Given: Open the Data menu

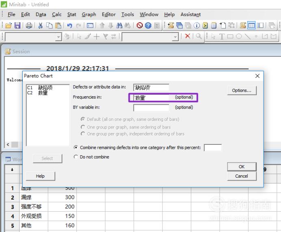Looking at the screenshot, I should [41, 15].
